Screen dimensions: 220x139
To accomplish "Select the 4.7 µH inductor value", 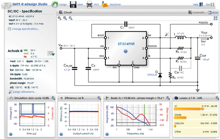I will (180, 34).
